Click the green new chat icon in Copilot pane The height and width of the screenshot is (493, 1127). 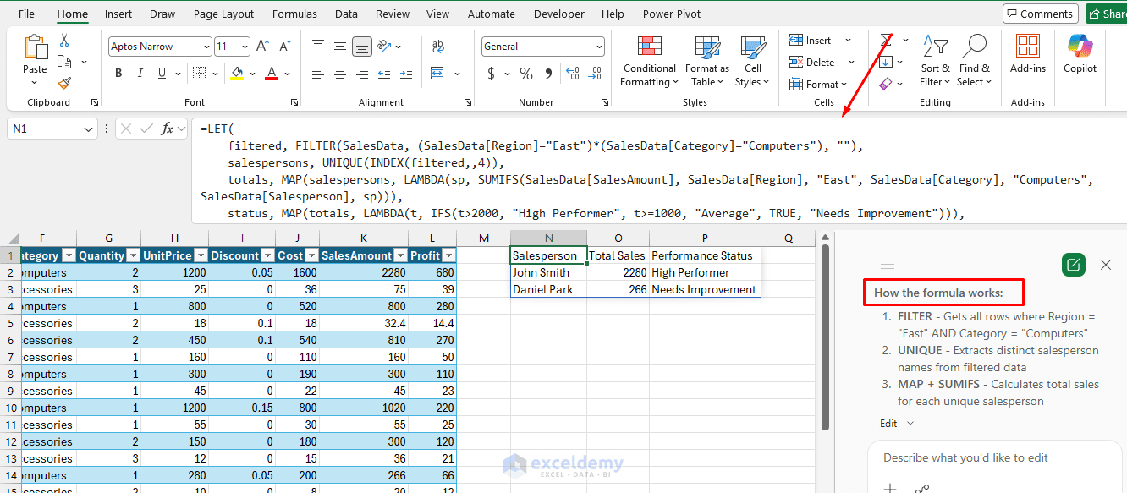tap(1073, 265)
